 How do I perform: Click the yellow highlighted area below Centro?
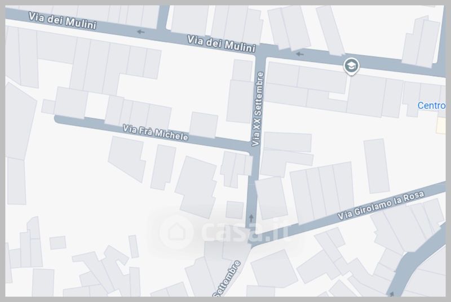click(441, 126)
